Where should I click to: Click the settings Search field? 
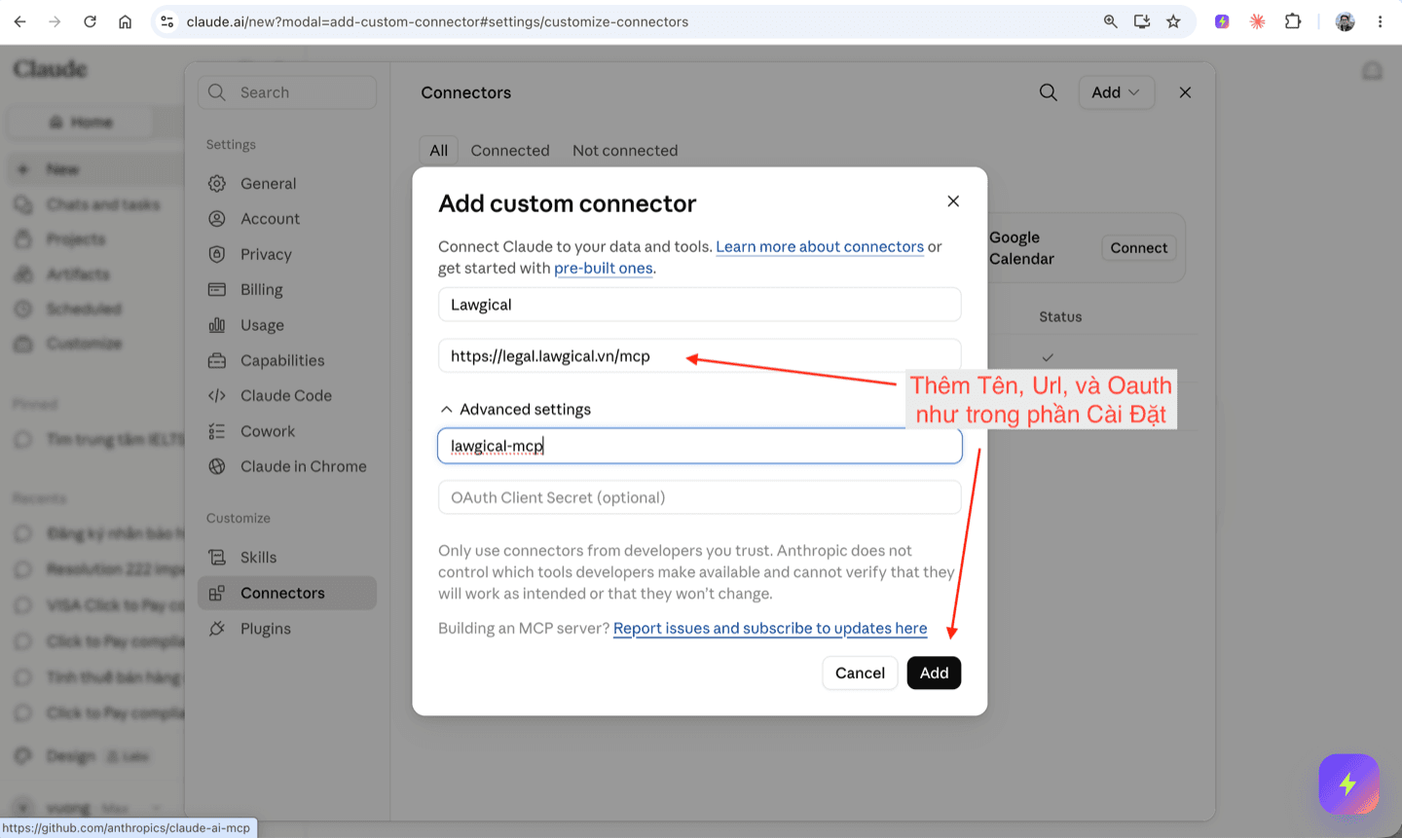tap(287, 92)
